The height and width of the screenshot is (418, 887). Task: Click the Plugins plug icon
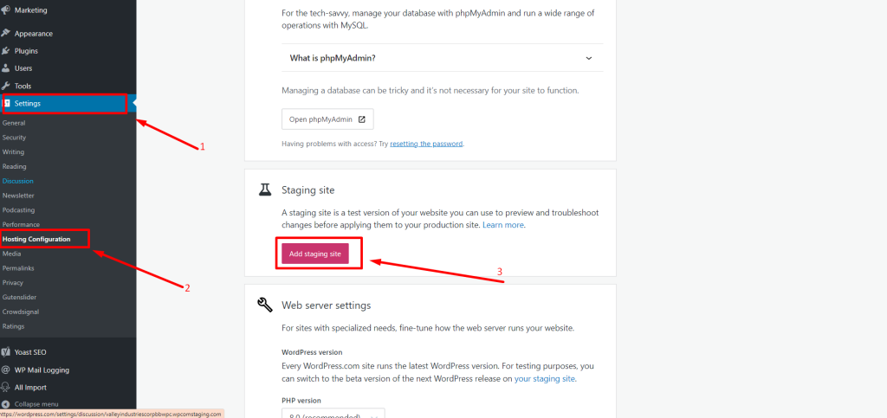6,51
